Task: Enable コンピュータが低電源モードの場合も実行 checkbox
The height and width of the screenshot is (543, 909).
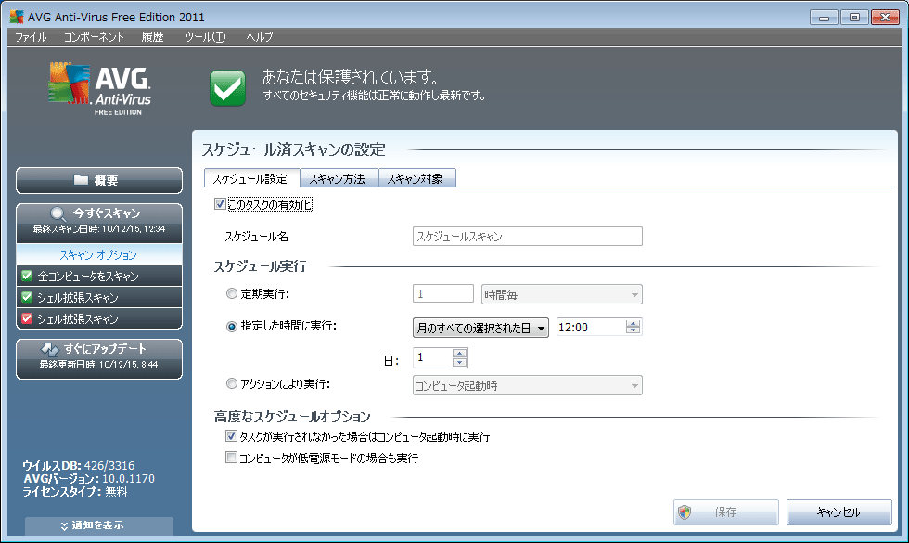Action: 231,457
